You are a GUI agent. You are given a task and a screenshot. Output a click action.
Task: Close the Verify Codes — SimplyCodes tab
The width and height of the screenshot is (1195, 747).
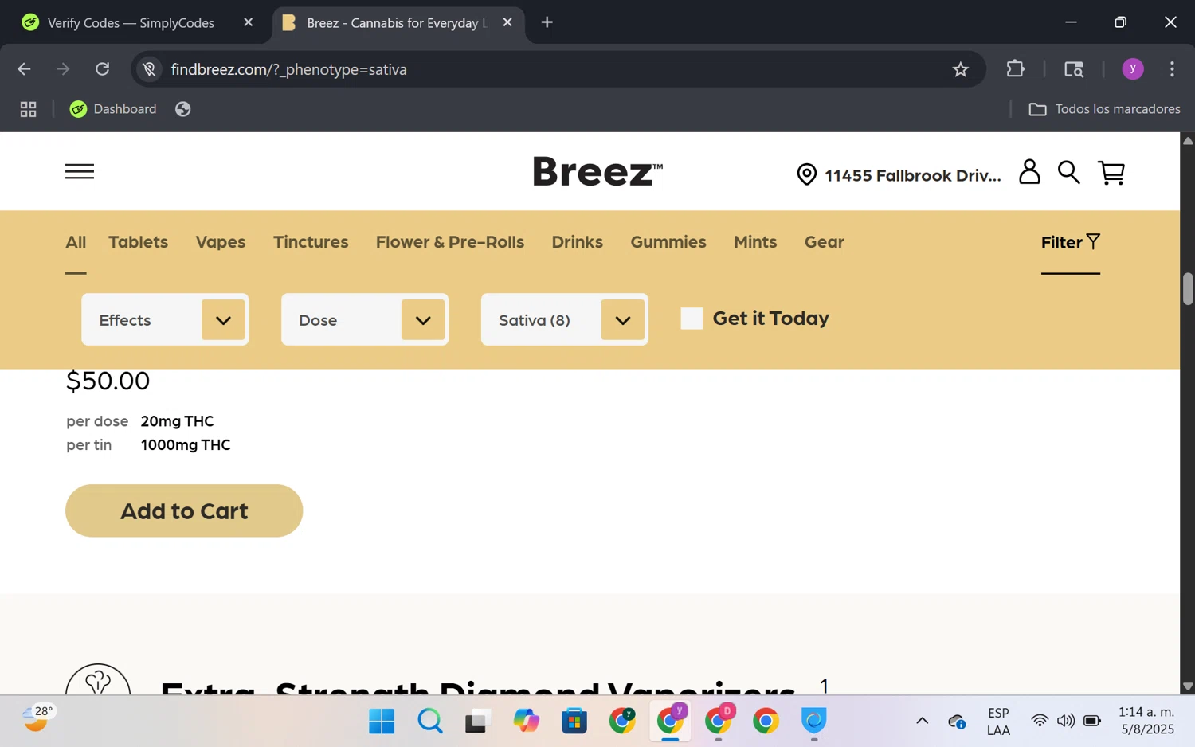249,22
